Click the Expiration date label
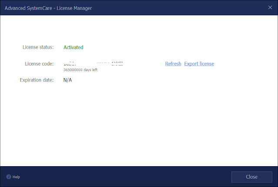 pos(36,80)
